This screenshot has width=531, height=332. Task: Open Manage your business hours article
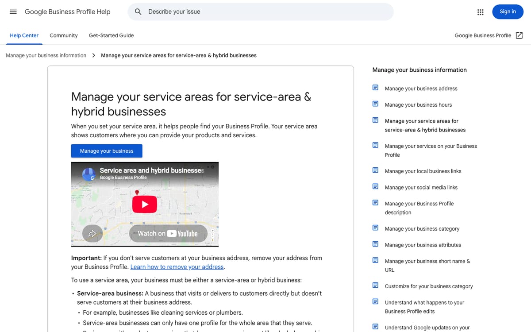(418, 105)
